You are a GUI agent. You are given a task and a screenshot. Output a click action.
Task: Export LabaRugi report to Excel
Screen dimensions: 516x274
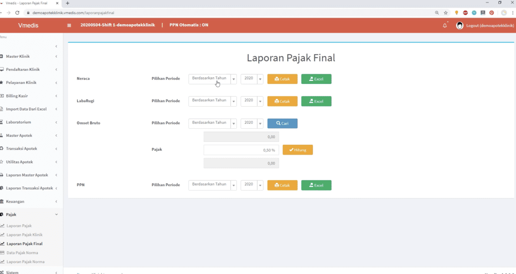click(316, 102)
